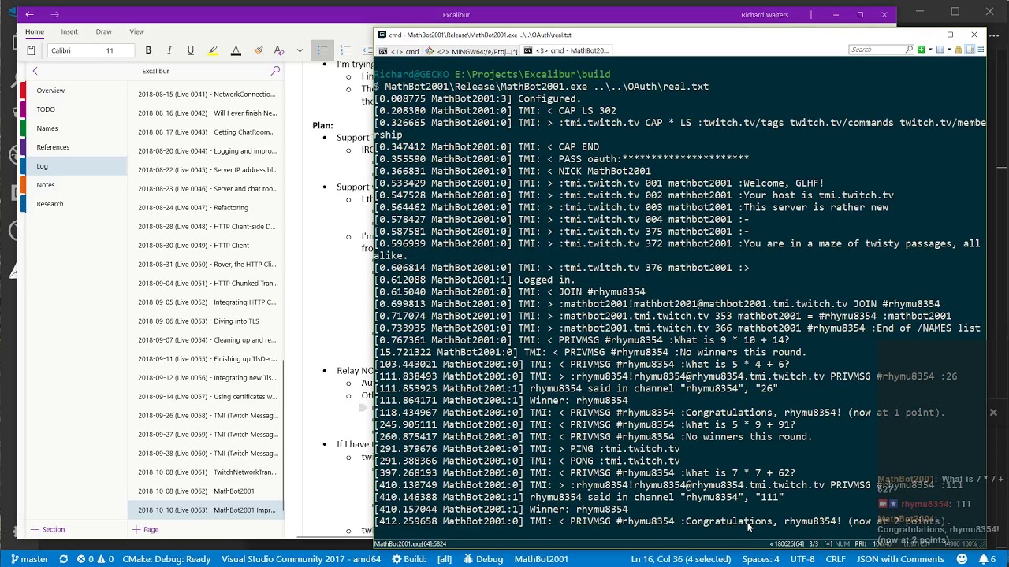This screenshot has height=567, width=1009.
Task: Toggle the numbered list button
Action: [345, 50]
